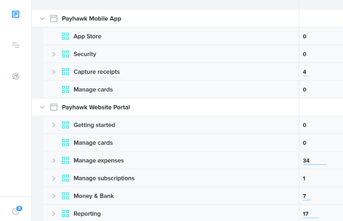Expand the Reporting component
The width and height of the screenshot is (343, 221).
54,214
